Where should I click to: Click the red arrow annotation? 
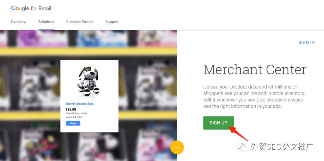[x=239, y=134]
